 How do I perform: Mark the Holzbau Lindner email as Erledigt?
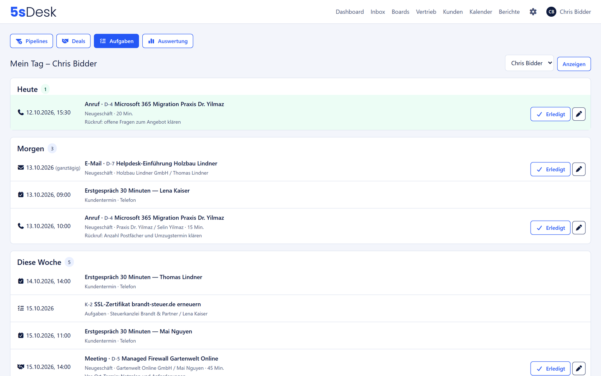pyautogui.click(x=550, y=169)
